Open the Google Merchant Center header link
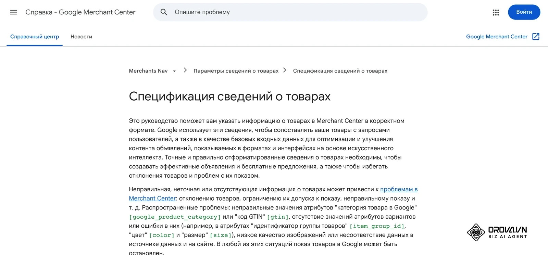Viewport: 548px width, 255px height. (x=497, y=37)
